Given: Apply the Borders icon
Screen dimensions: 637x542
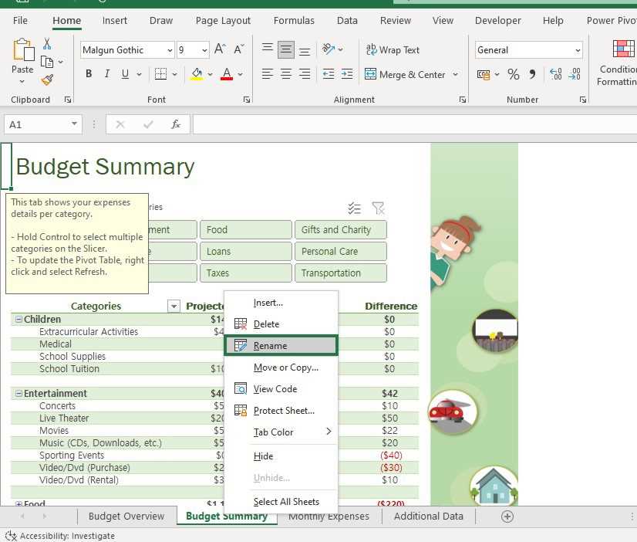Looking at the screenshot, I should pos(161,74).
